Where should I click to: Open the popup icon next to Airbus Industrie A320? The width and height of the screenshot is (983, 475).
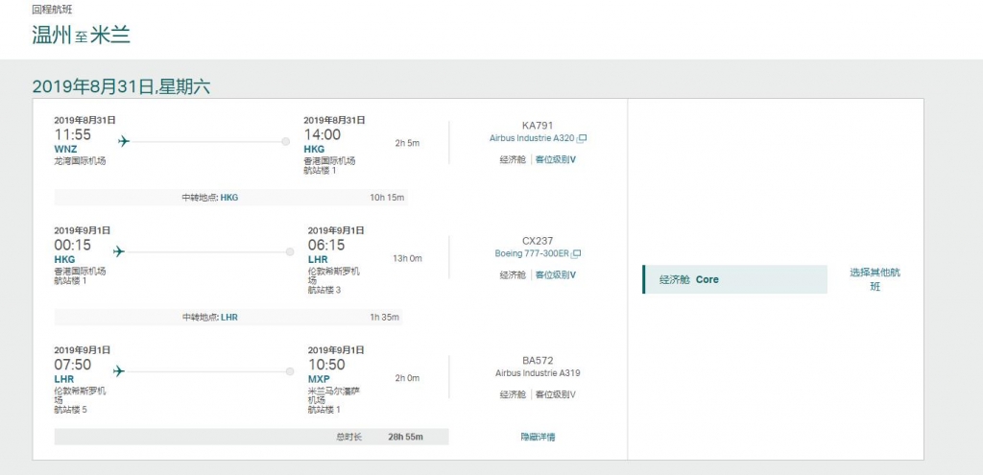(582, 138)
